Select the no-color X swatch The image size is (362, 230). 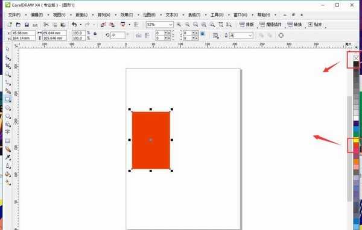click(356, 58)
